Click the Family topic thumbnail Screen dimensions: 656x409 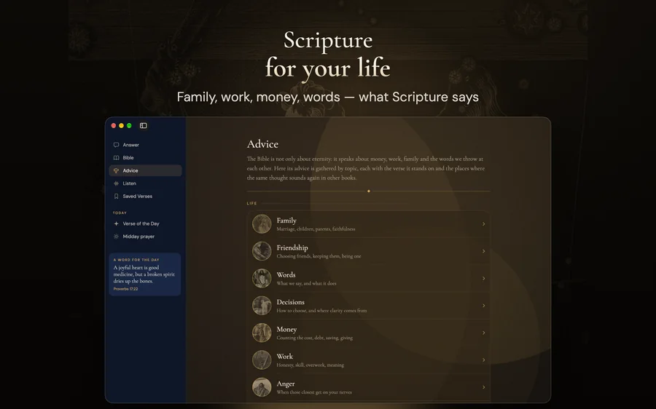coord(262,224)
